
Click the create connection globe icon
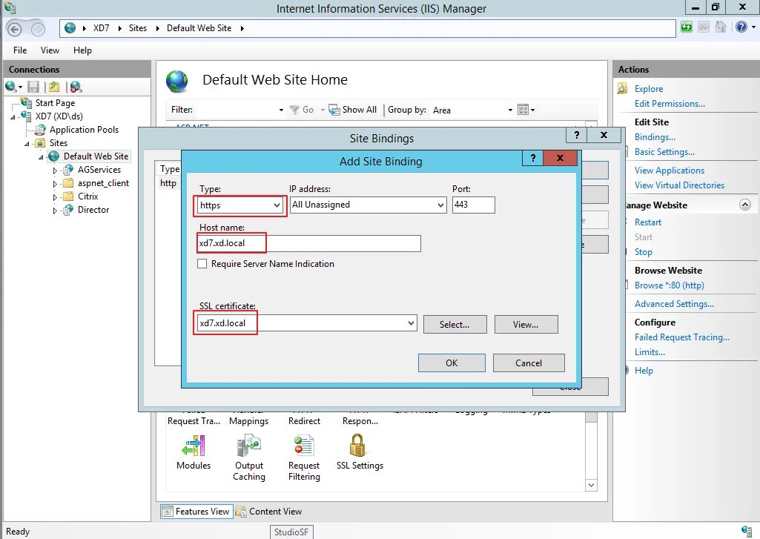click(10, 87)
